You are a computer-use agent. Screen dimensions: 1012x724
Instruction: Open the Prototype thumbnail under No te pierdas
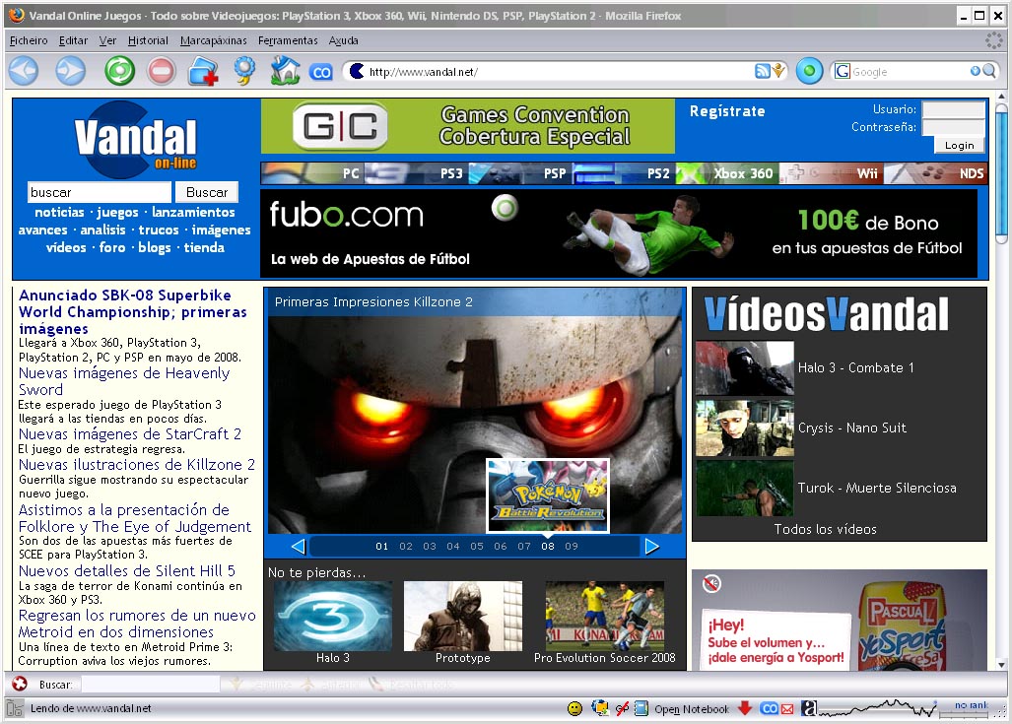(x=463, y=617)
